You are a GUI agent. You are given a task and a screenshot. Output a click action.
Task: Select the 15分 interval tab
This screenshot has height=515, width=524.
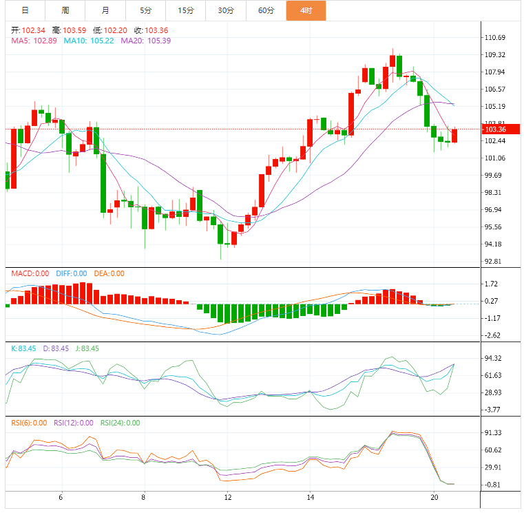tap(185, 10)
